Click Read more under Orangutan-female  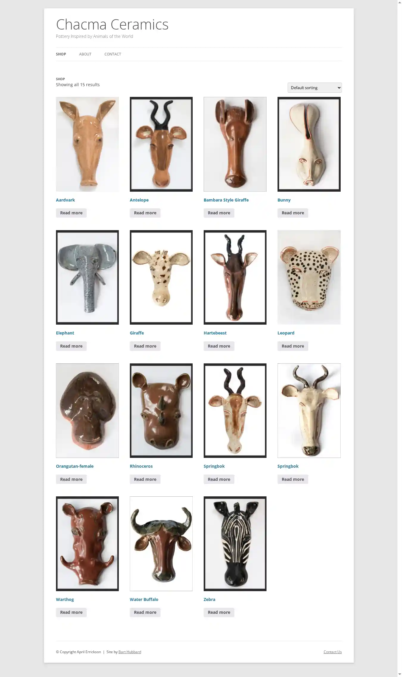pos(71,479)
